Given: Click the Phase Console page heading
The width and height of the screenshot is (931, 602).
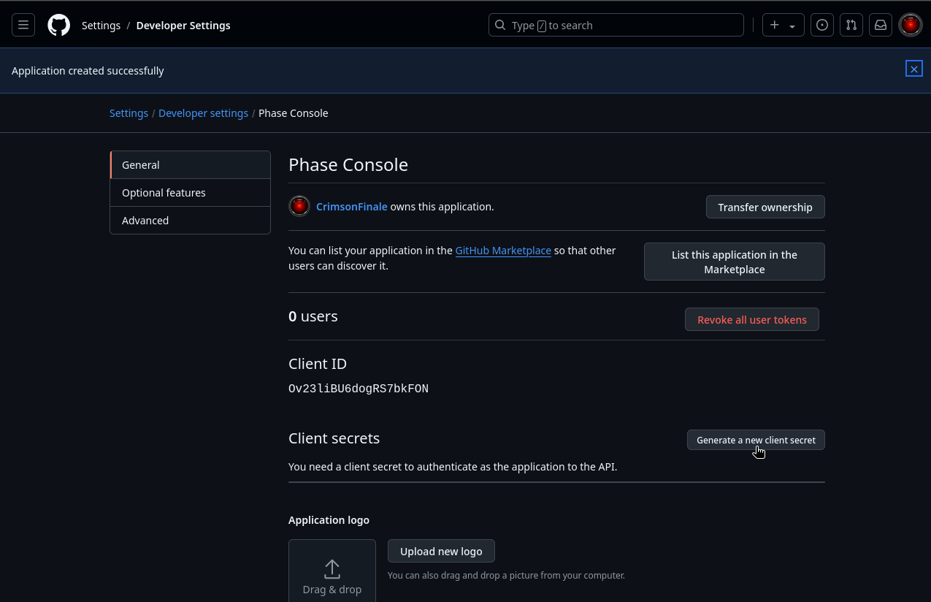Looking at the screenshot, I should [348, 165].
